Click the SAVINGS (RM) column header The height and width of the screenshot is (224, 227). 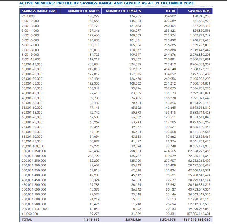pyautogui.click(x=199, y=11)
